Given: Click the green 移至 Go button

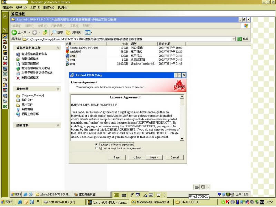Looking at the screenshot, I should (243, 39).
